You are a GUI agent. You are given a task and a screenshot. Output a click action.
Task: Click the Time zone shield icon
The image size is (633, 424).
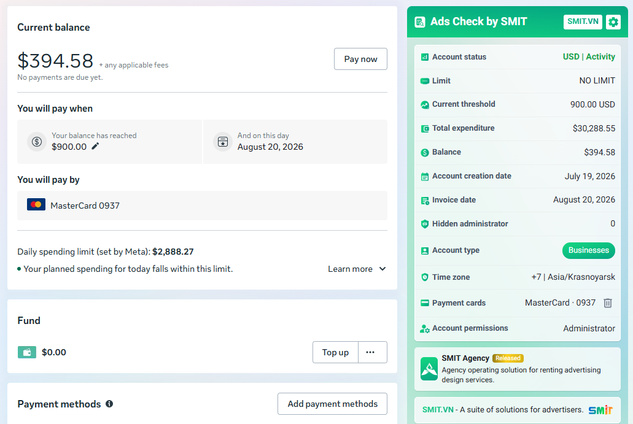[x=425, y=277]
